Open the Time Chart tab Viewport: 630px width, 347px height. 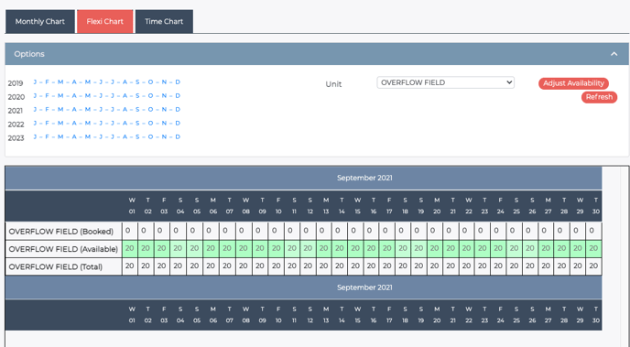coord(164,21)
